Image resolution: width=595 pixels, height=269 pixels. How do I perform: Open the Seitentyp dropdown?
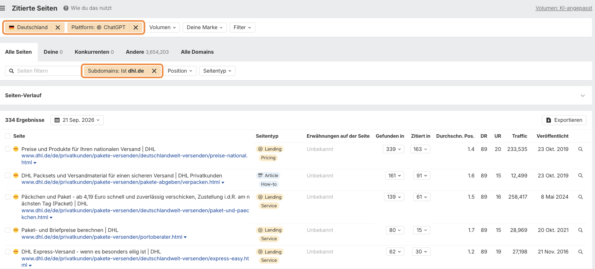coord(217,71)
